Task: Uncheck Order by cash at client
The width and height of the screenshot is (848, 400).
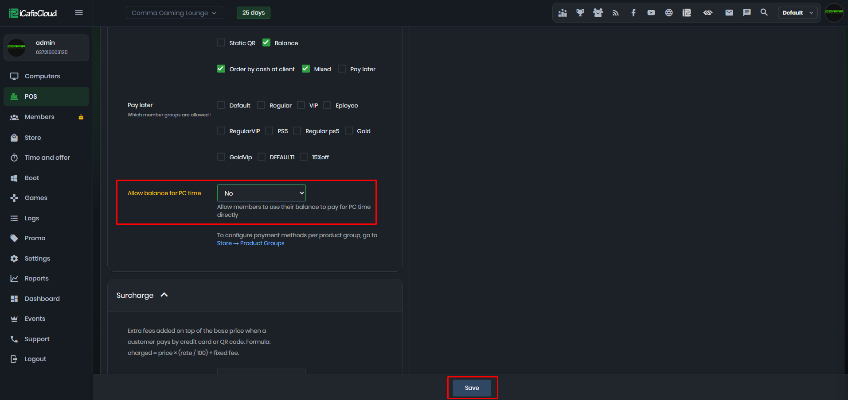Action: [221, 69]
